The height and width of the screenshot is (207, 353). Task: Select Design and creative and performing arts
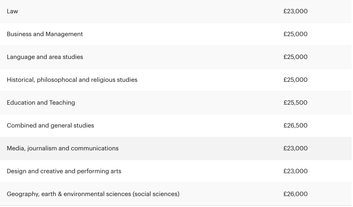click(x=64, y=171)
